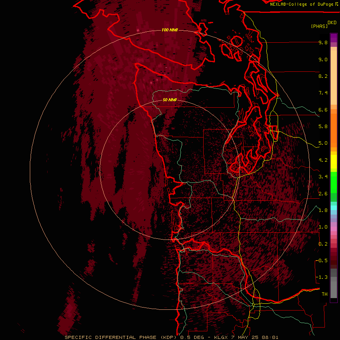Click the -0.5 scale value

click(321, 261)
